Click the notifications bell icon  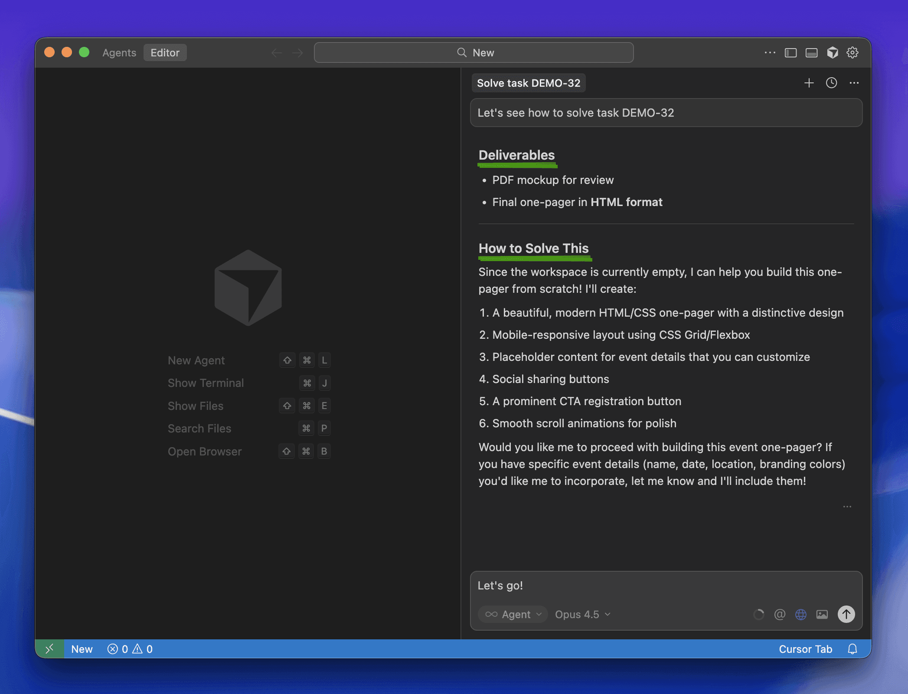[x=852, y=649]
